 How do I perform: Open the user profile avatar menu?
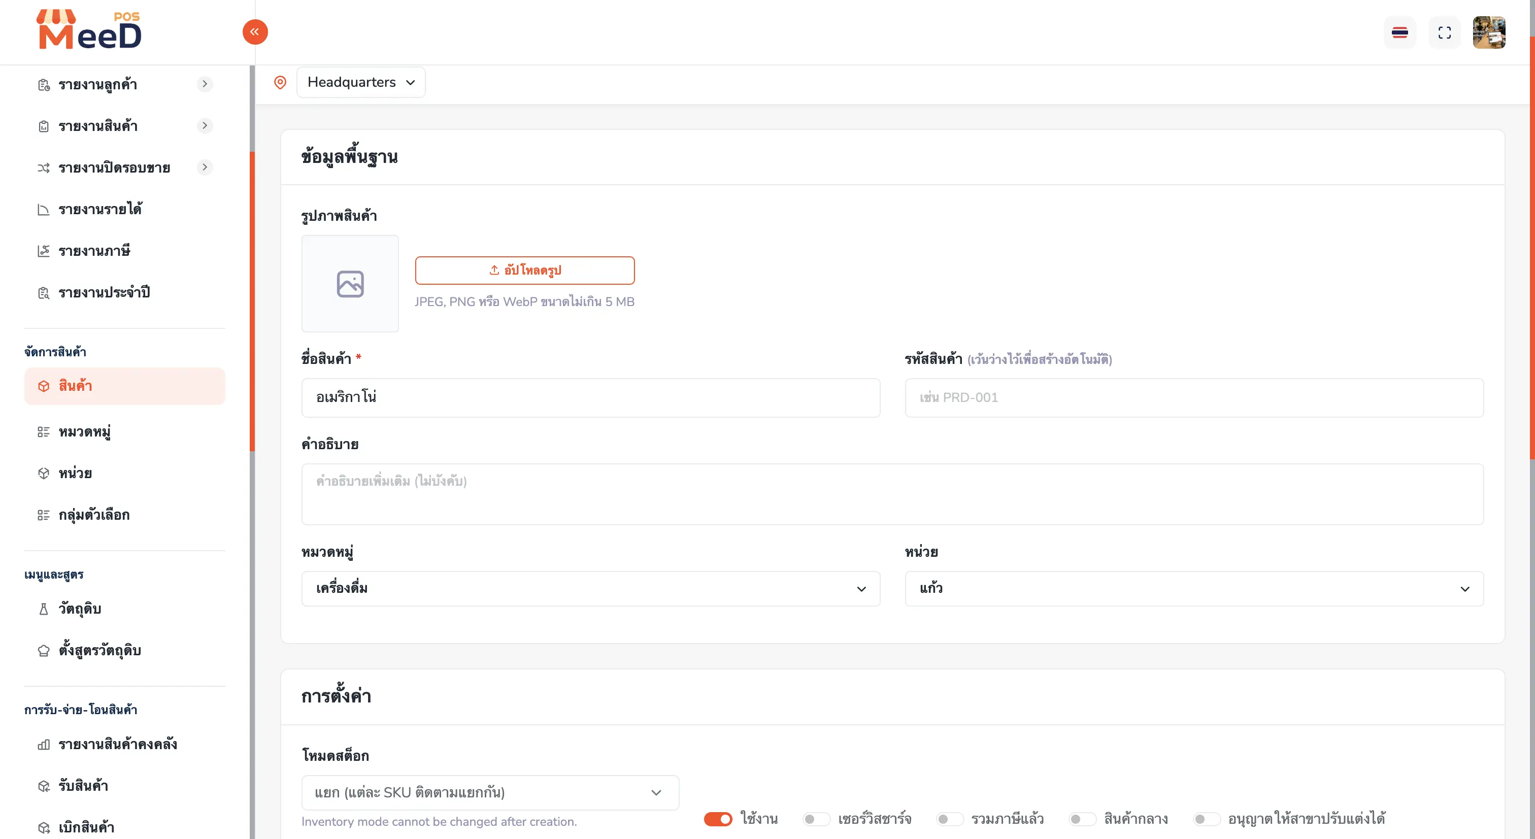1489,32
